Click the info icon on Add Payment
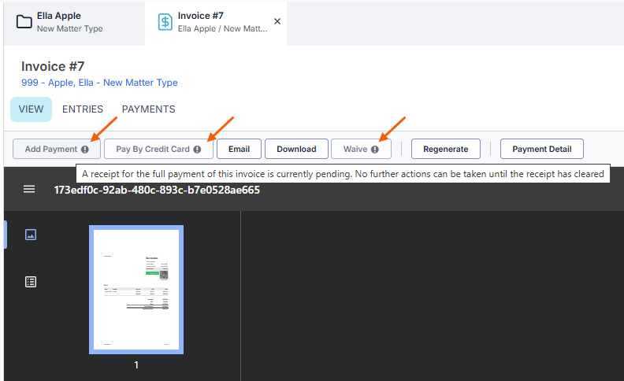This screenshot has height=381, width=624. point(85,150)
